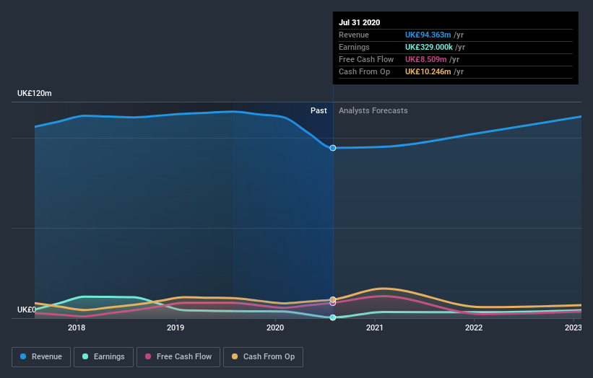Click the 2021 x-axis label
This screenshot has height=378, width=593.
coord(374,328)
